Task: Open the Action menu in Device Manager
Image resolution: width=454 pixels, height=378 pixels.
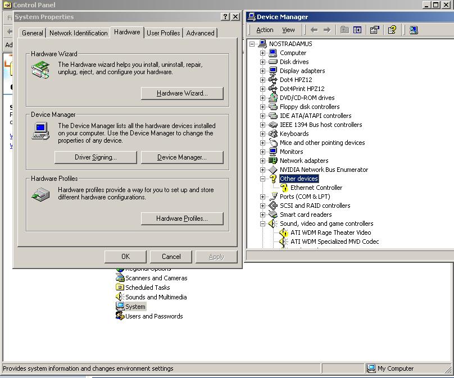Action: (x=265, y=30)
